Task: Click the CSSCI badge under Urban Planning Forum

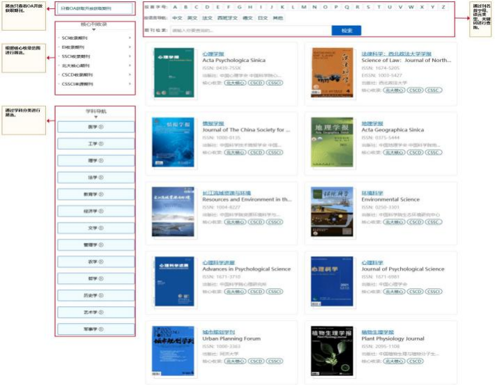Action: (275, 361)
